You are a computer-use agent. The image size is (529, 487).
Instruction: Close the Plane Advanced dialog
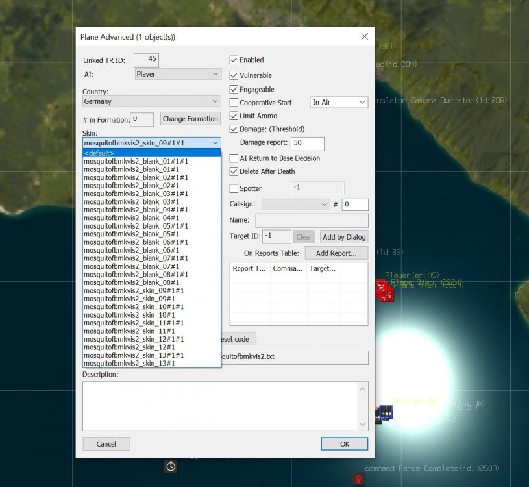click(x=364, y=36)
